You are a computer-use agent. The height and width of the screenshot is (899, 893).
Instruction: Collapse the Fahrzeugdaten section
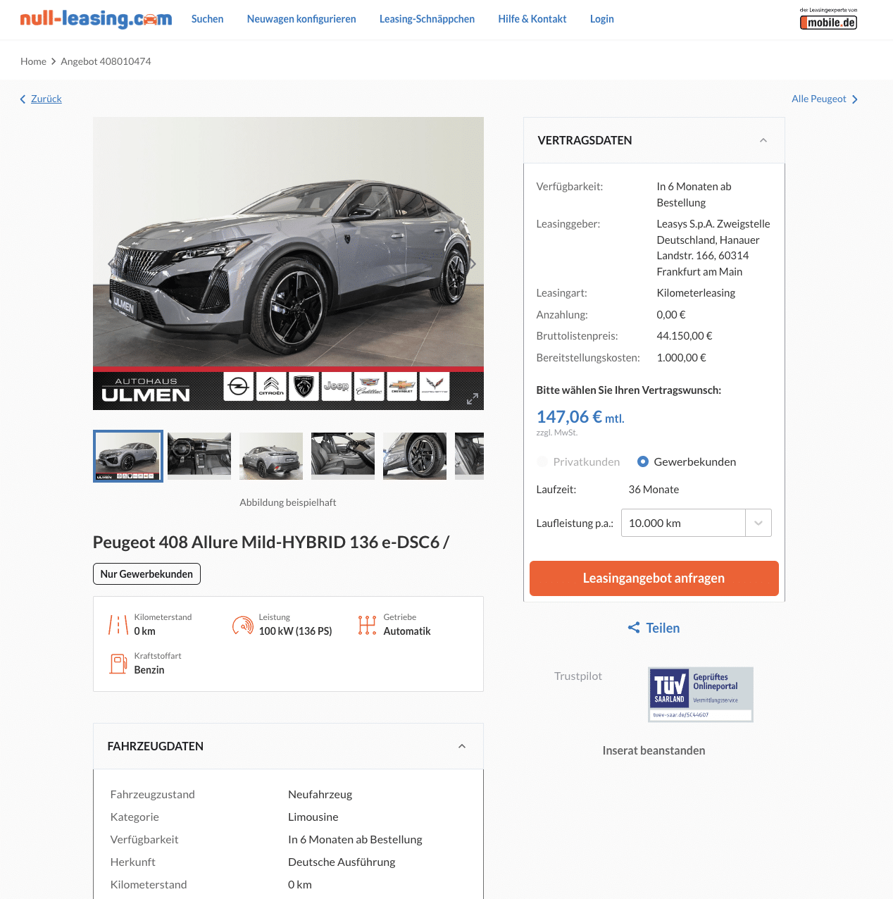462,746
